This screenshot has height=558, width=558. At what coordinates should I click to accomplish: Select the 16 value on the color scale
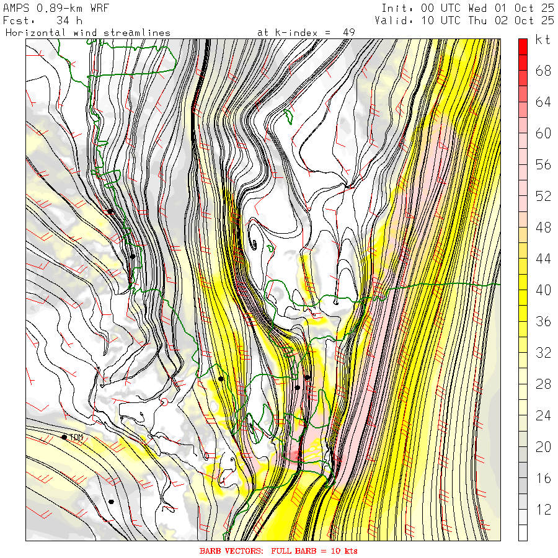(x=543, y=478)
